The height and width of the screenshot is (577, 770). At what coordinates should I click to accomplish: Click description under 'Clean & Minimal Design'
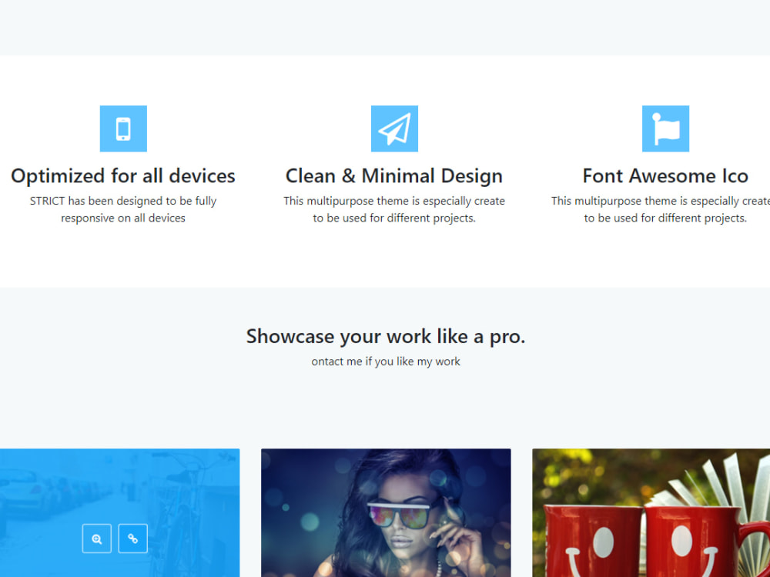click(394, 209)
